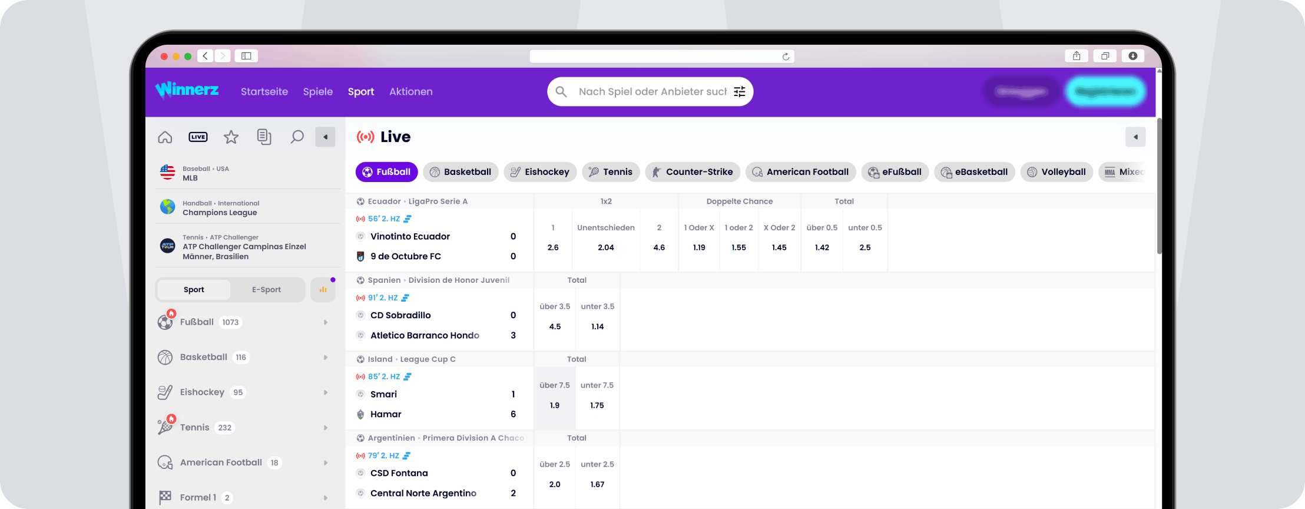The image size is (1305, 509).
Task: Select the Basketball live tab
Action: coord(461,172)
